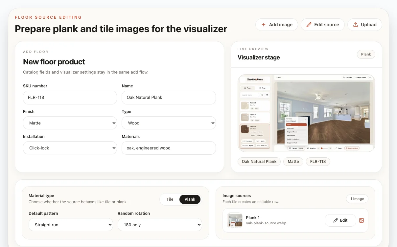Click the FLR-118 chip below preview
The image size is (397, 247).
pyautogui.click(x=318, y=162)
